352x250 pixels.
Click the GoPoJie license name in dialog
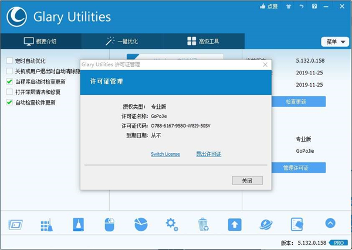pos(159,117)
